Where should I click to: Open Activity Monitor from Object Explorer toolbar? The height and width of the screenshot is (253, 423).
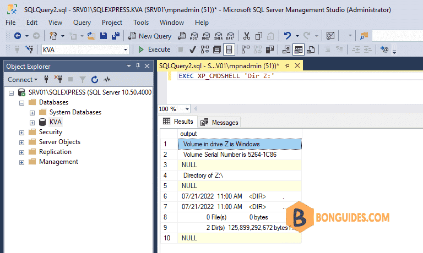point(107,80)
